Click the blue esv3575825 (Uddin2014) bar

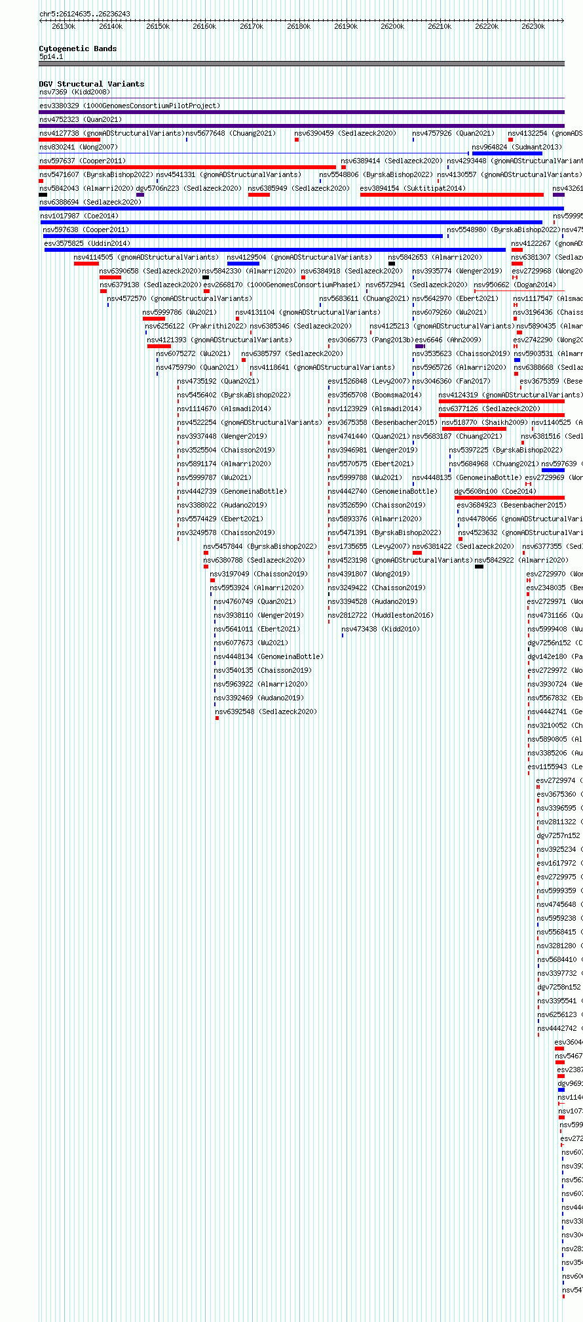click(x=275, y=250)
